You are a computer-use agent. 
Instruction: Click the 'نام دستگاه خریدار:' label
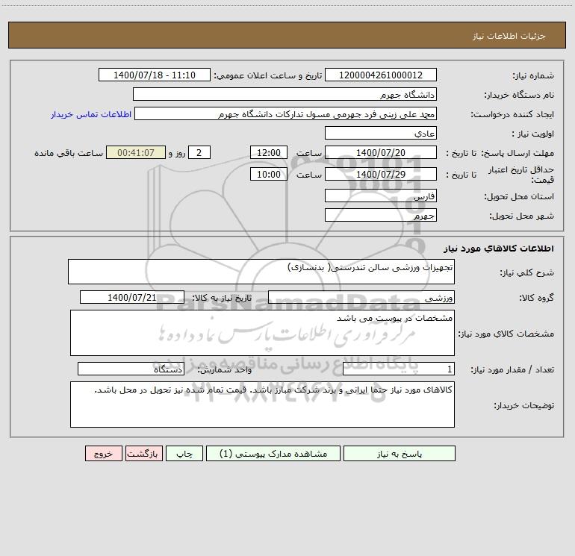point(519,95)
